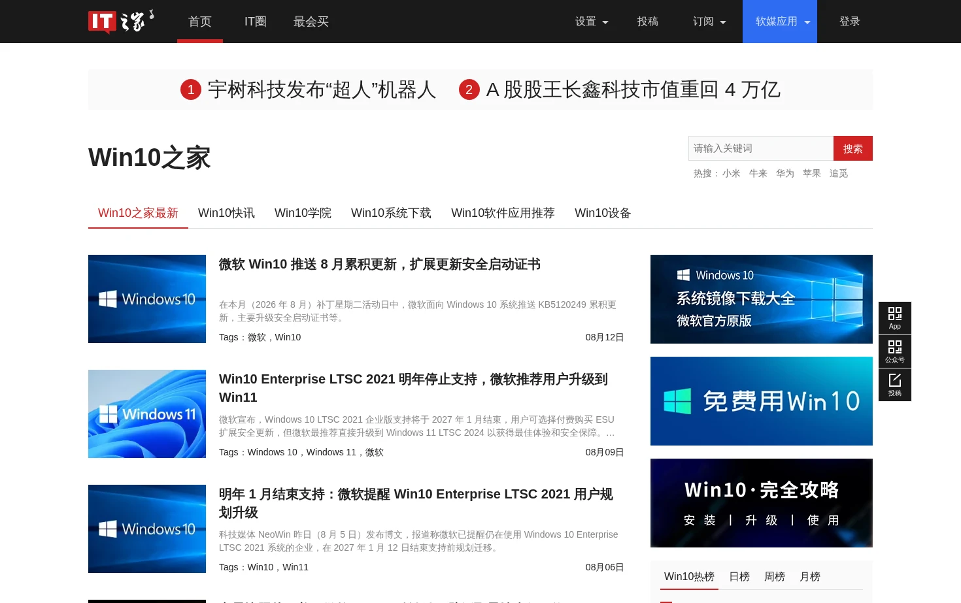Switch to the 日榜 tab
961x603 pixels.
[x=739, y=576]
